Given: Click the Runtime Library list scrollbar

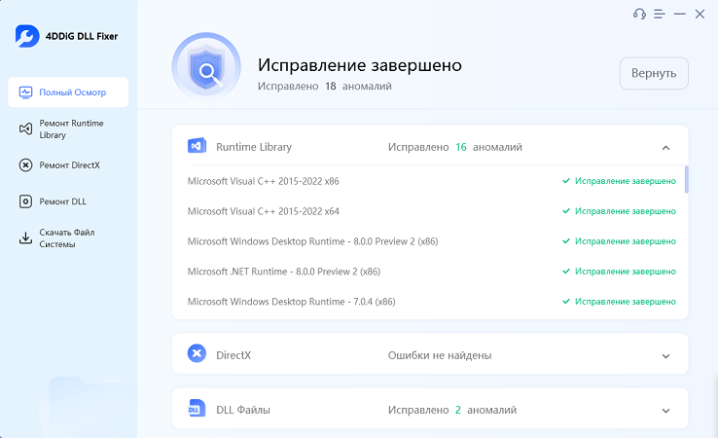Looking at the screenshot, I should coord(687,180).
